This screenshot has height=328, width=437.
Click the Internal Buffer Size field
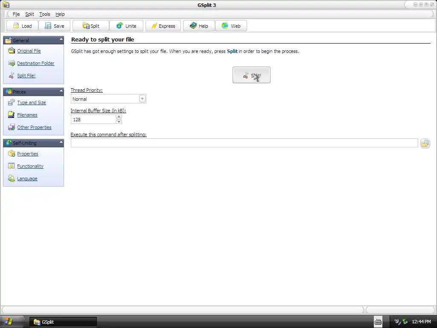coord(93,120)
